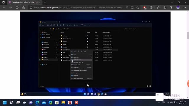
Task: Choose Open in the pictured context menu
Action: point(82,55)
